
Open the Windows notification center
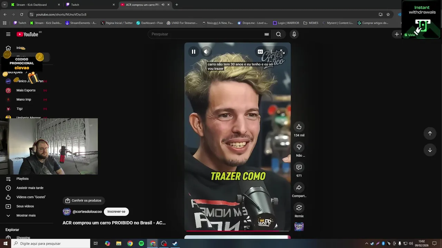434,244
